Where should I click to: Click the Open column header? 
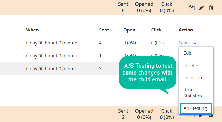[129, 30]
